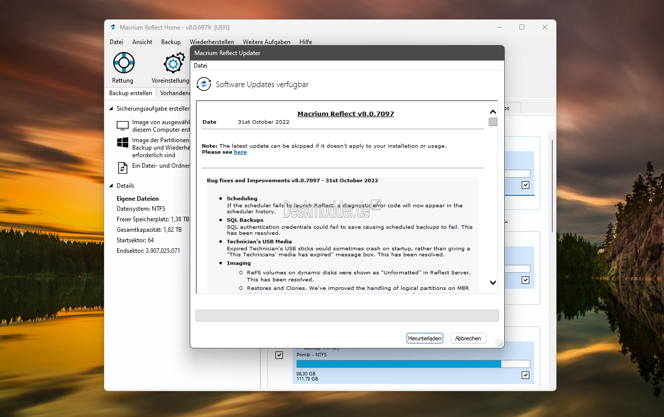664x417 pixels.
Task: Click the download progress bar in Updater
Action: [347, 315]
